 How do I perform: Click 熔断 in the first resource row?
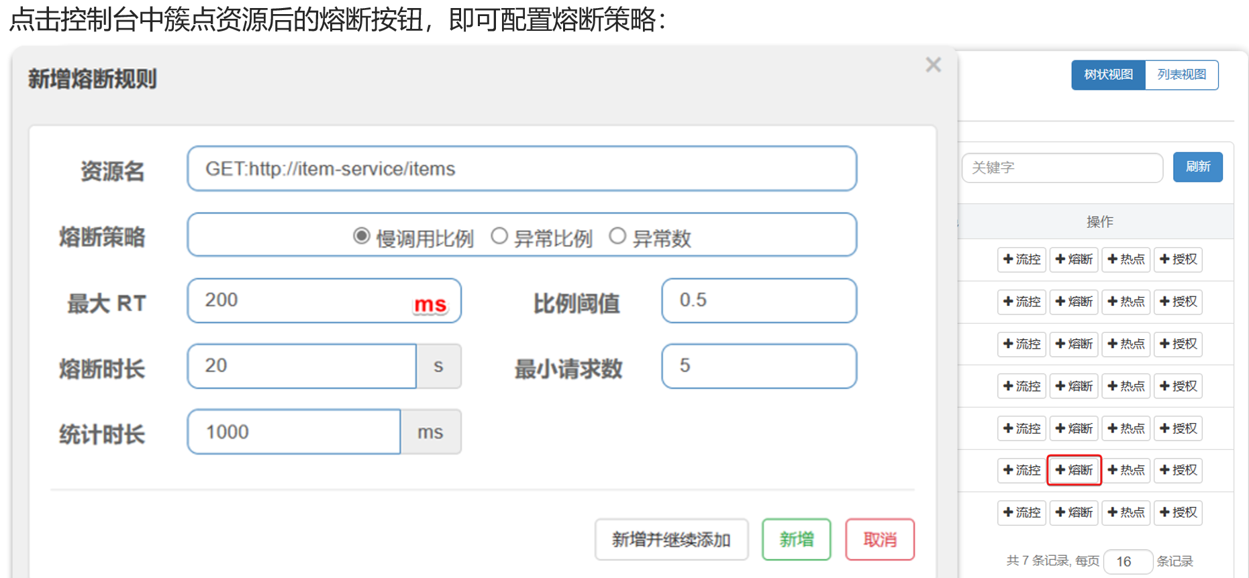click(1074, 259)
